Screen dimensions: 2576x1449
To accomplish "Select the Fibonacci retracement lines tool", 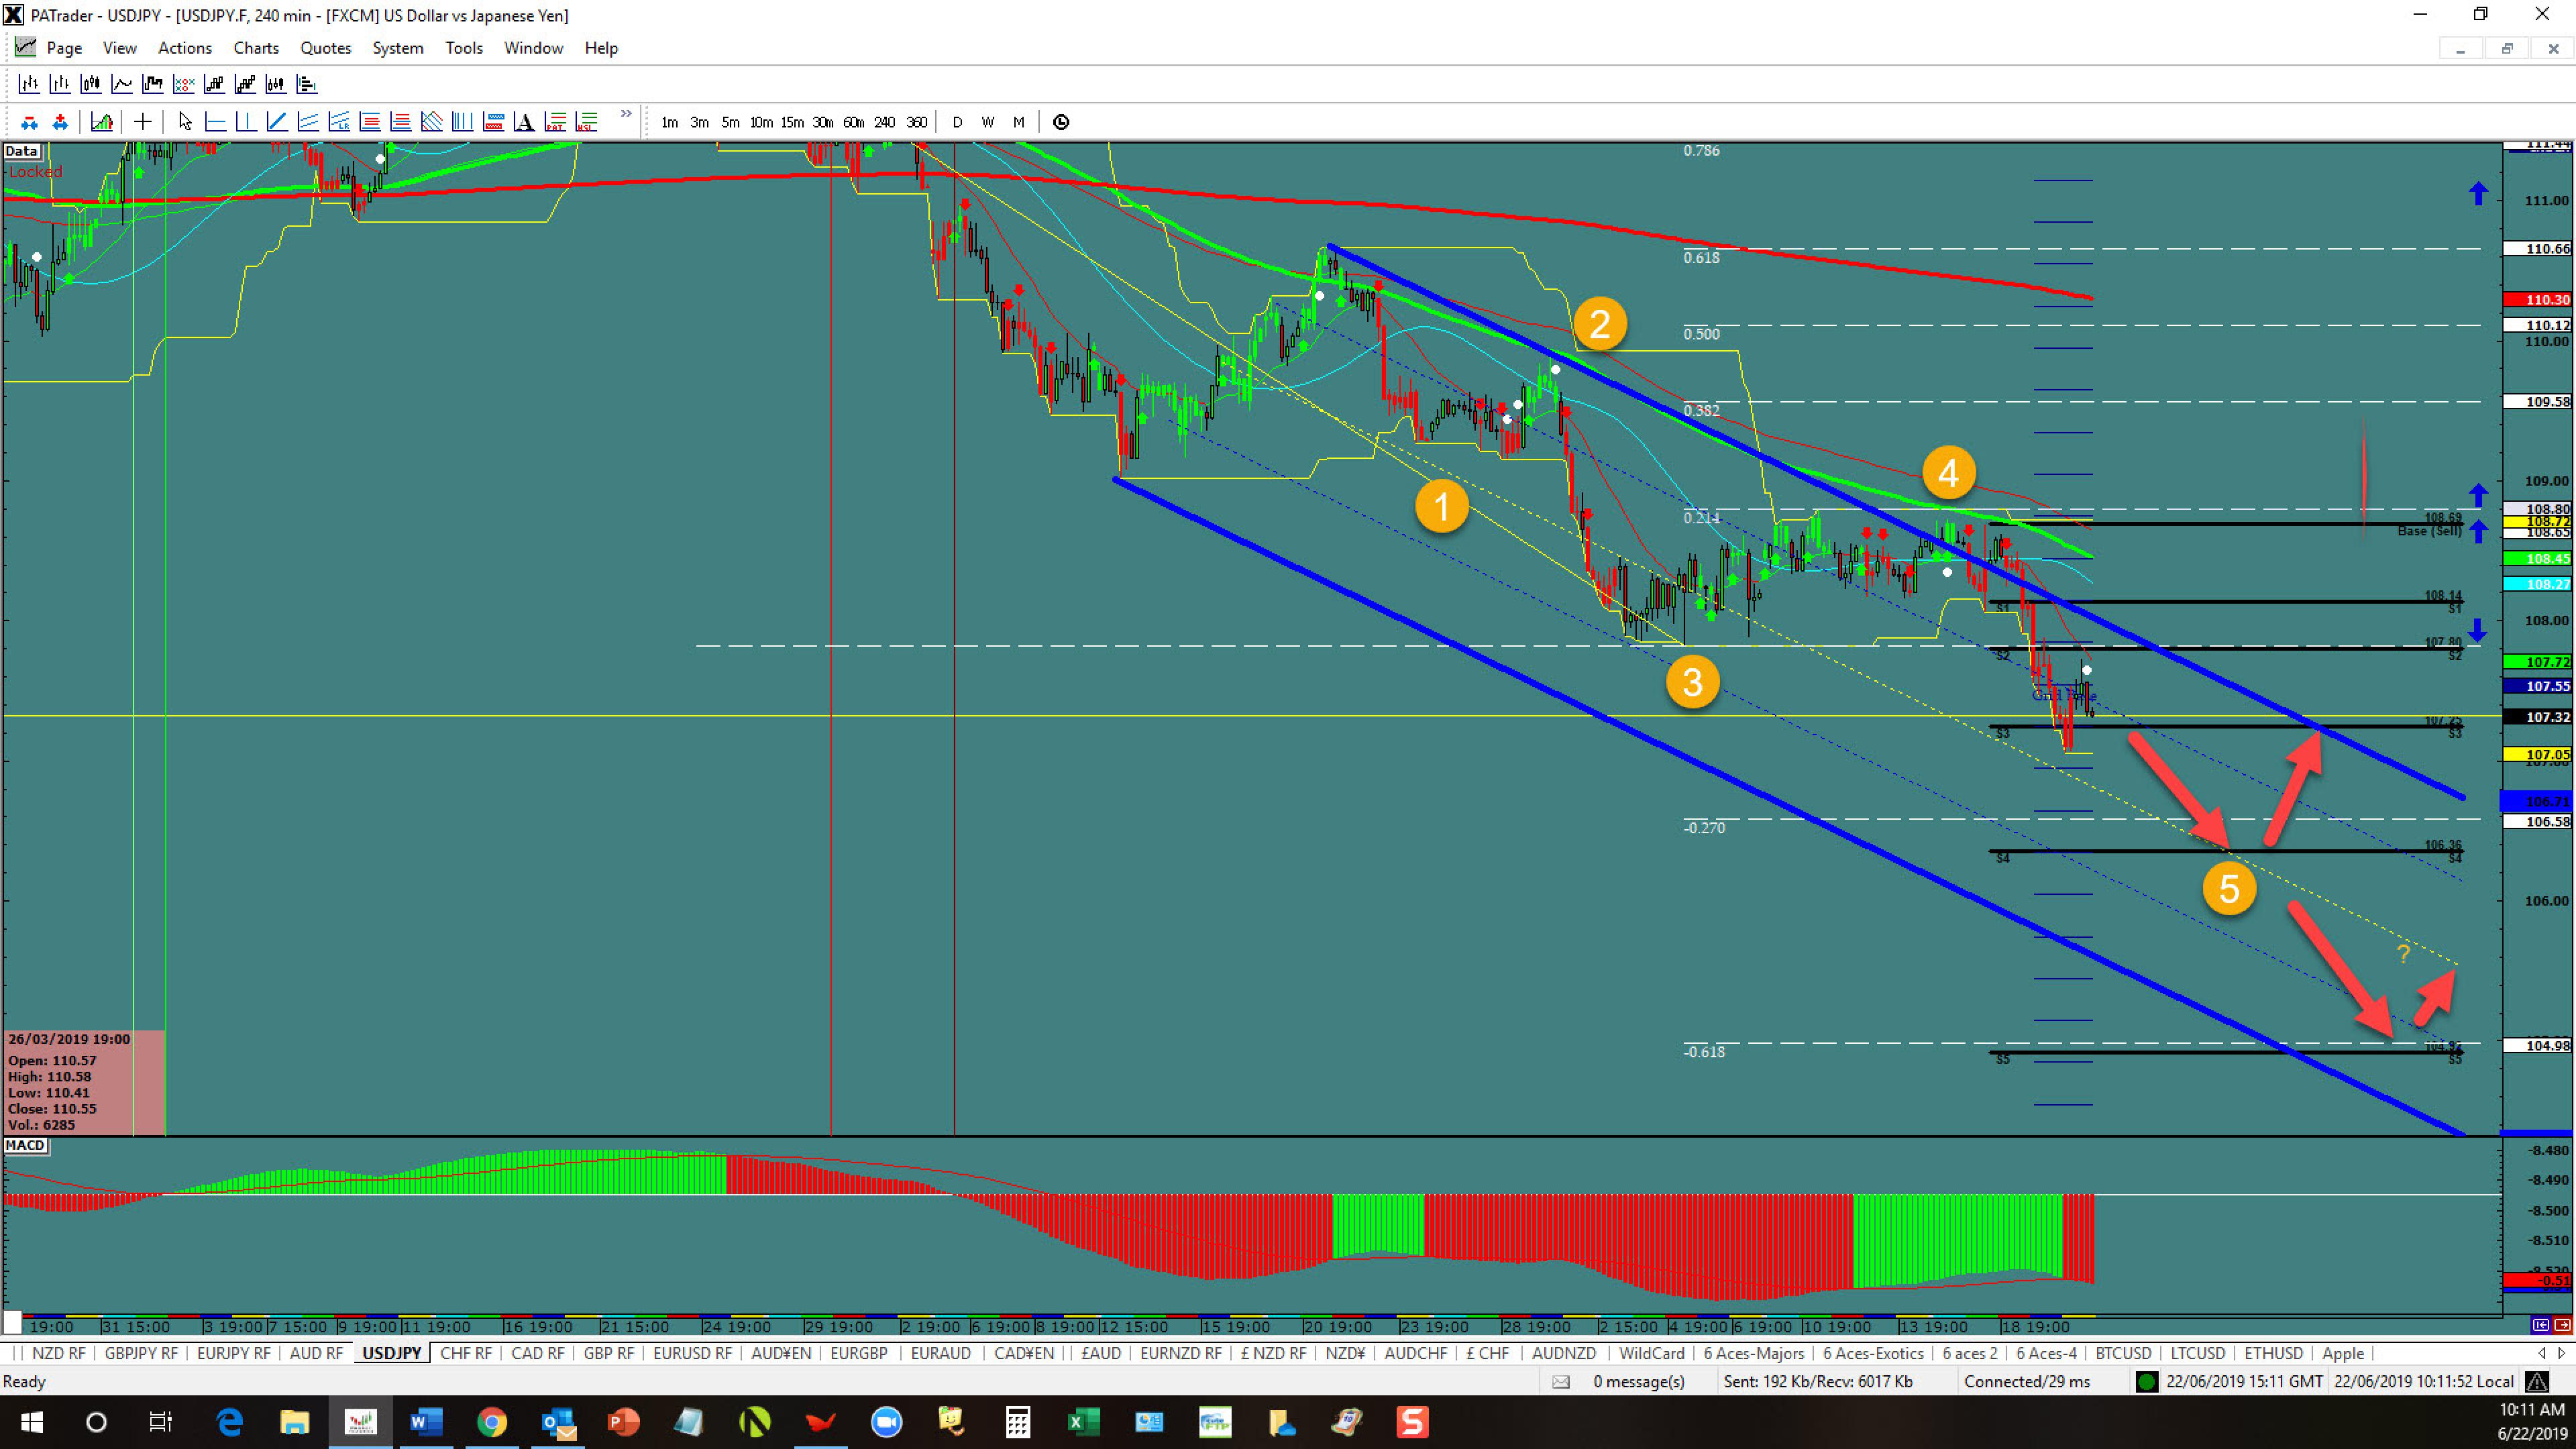I will coord(370,122).
